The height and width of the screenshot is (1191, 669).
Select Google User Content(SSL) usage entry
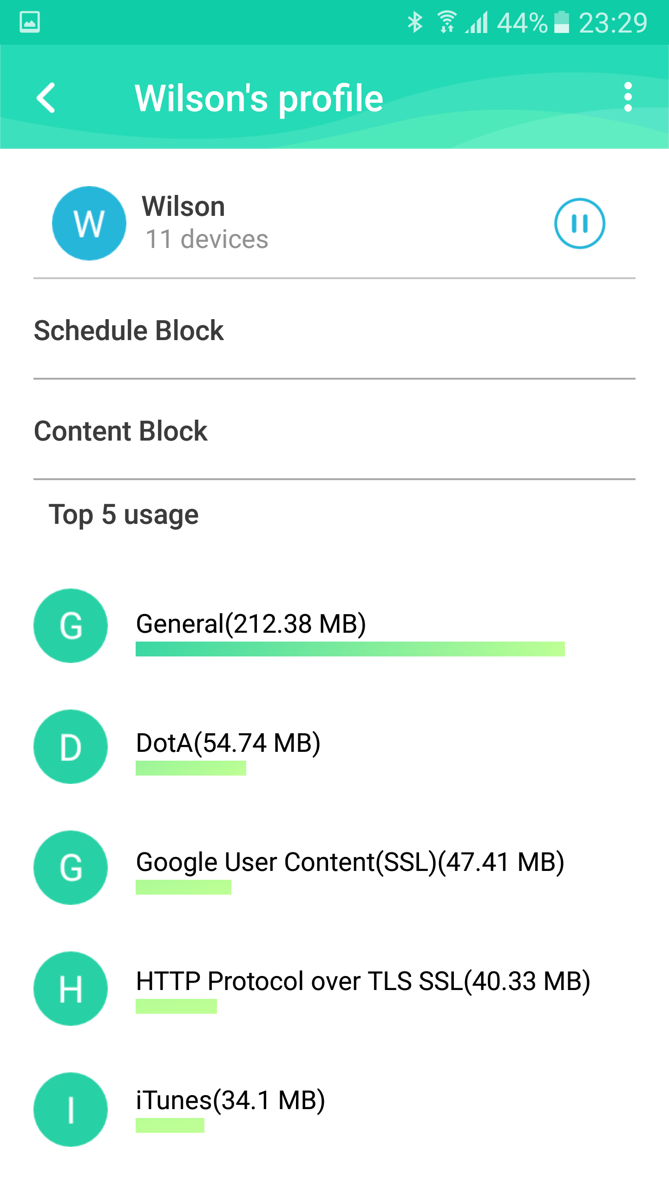click(x=350, y=862)
